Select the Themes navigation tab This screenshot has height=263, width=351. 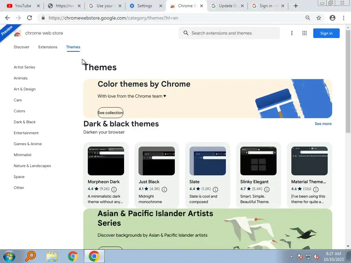point(73,47)
